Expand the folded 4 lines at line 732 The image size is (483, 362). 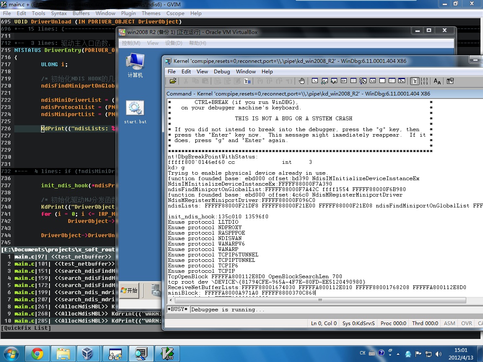click(58, 171)
